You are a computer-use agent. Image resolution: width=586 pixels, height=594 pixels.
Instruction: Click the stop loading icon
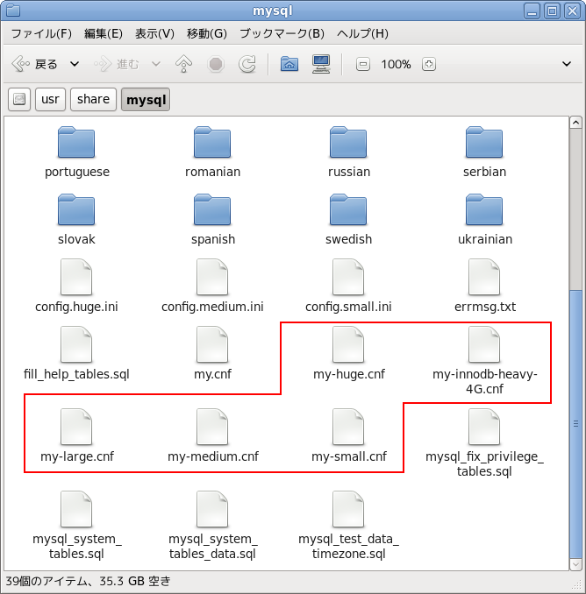(x=216, y=64)
